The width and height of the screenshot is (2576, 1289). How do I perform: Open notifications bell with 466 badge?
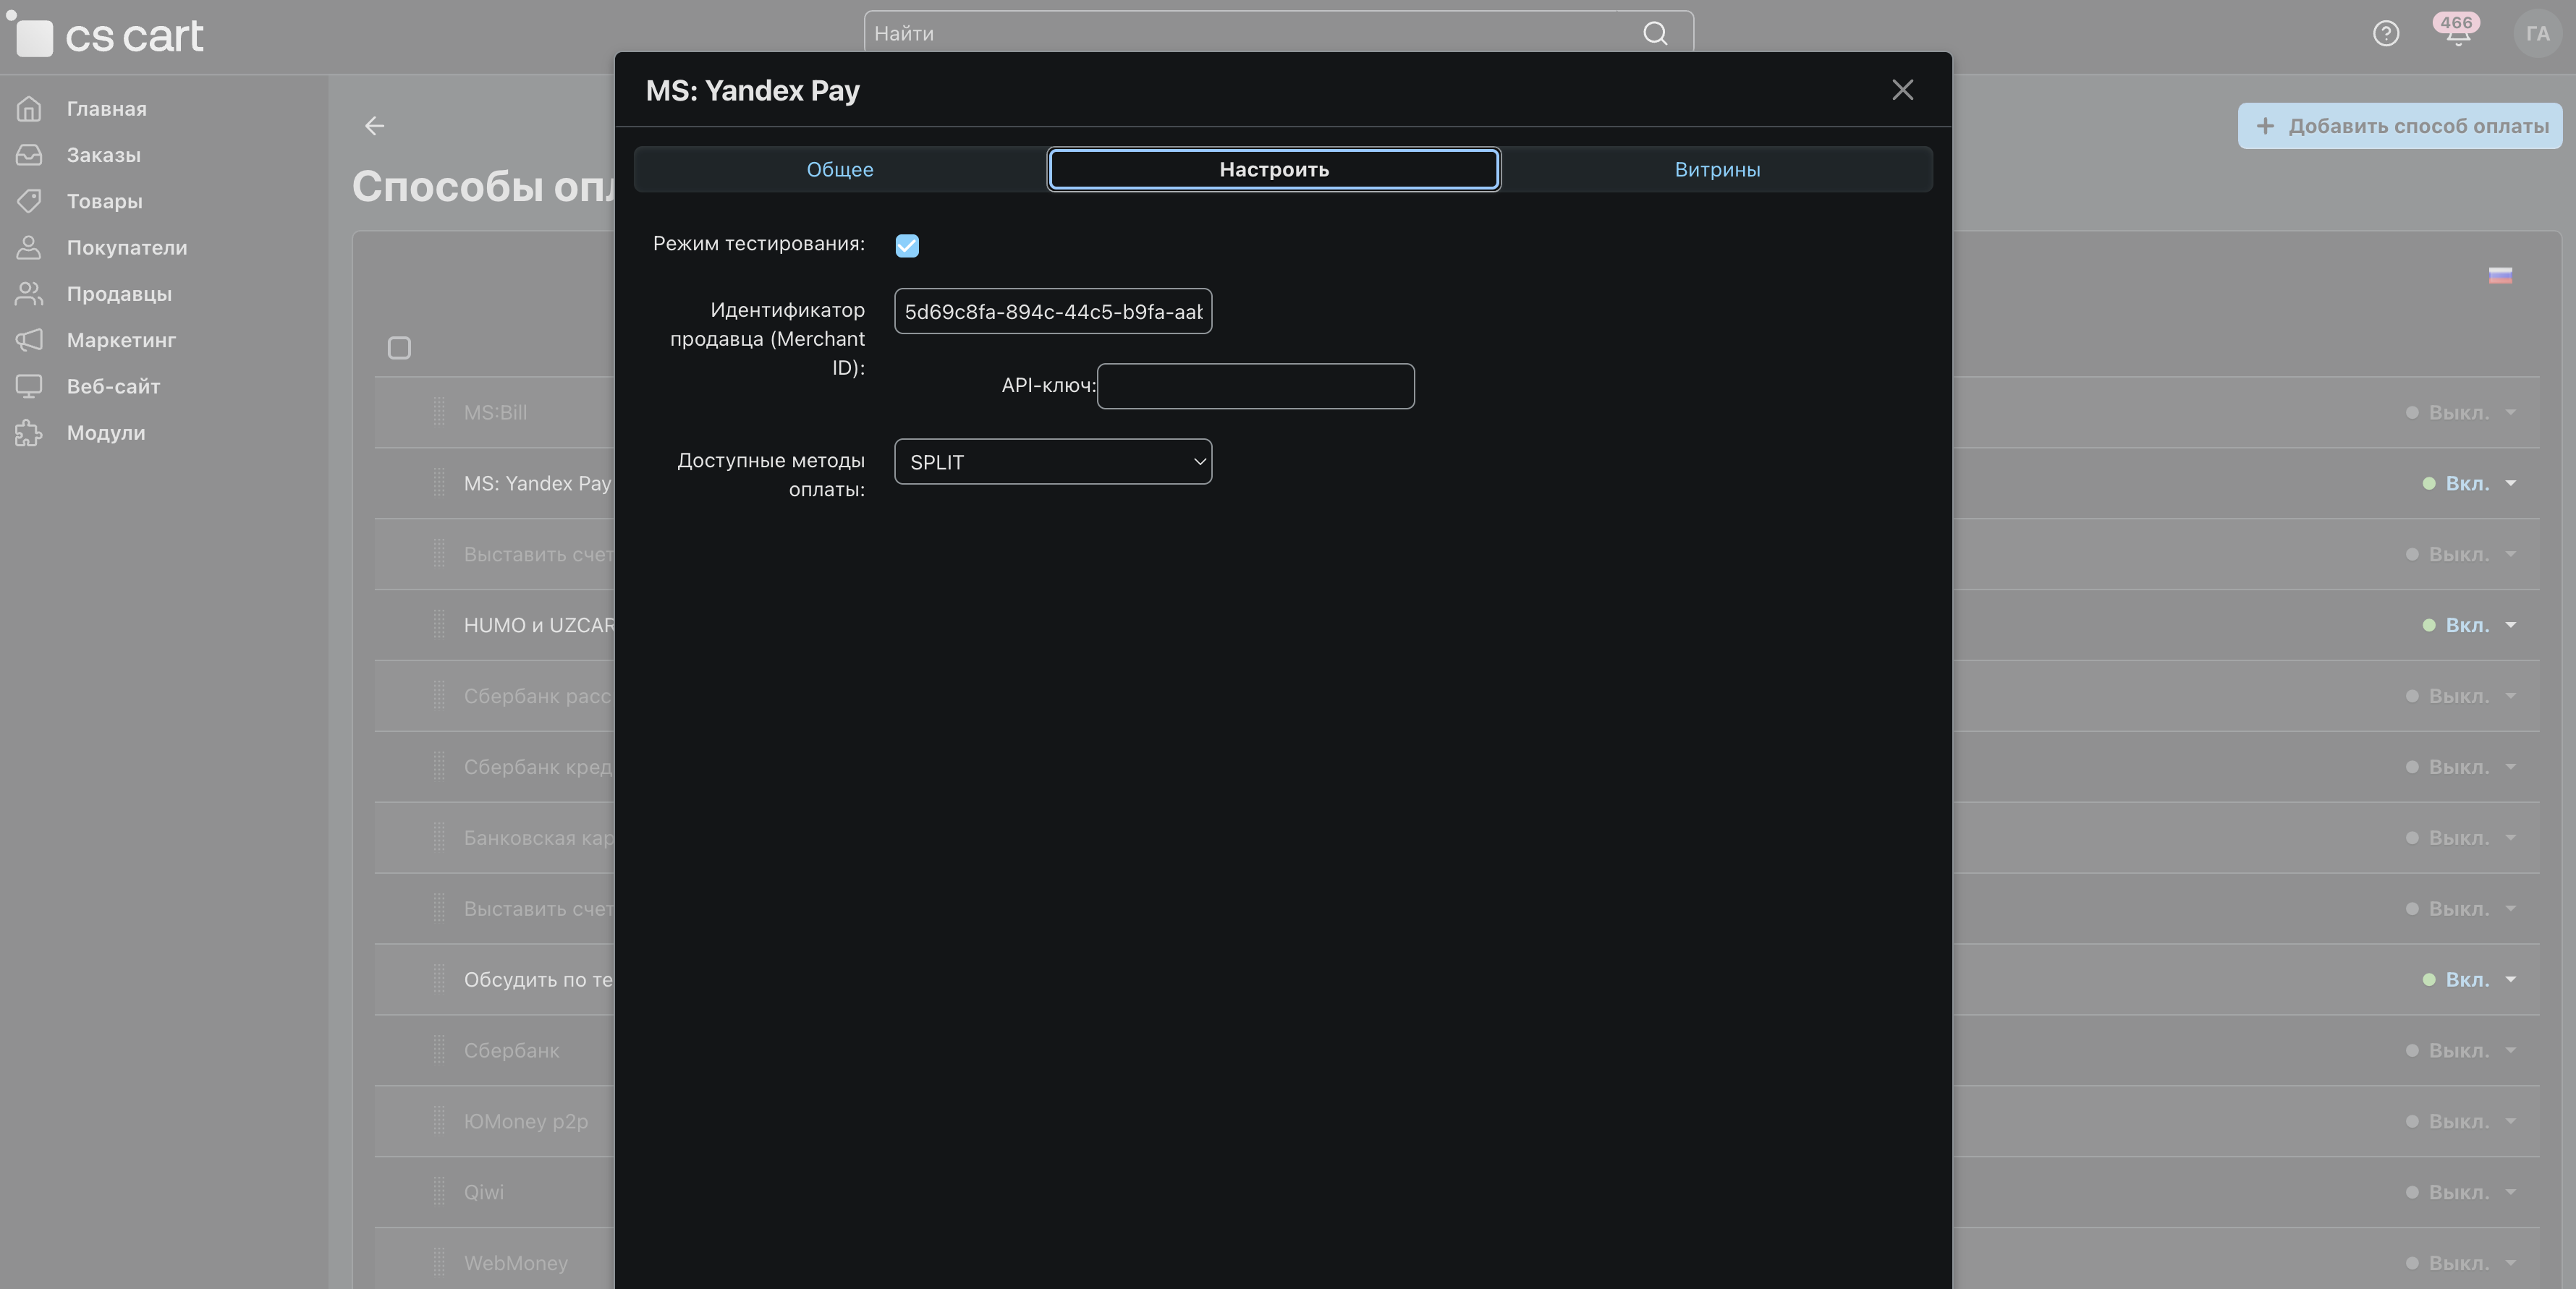point(2457,32)
